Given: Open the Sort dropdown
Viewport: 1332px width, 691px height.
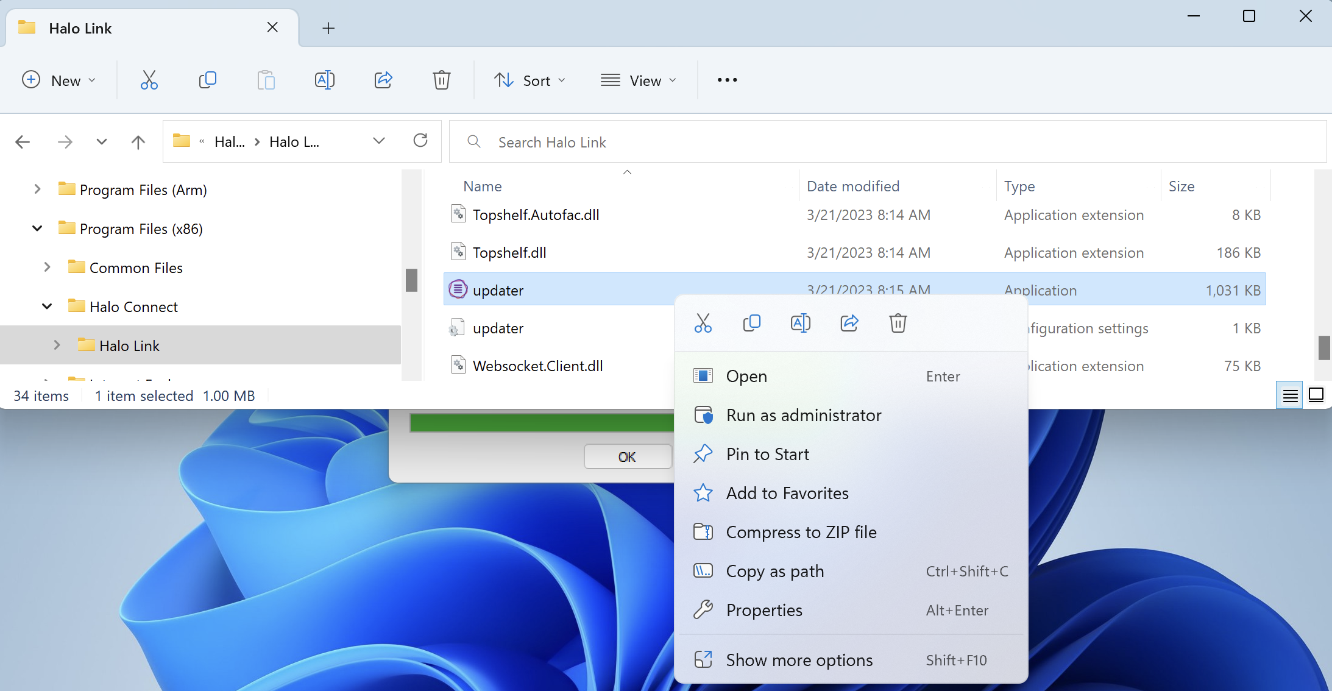Looking at the screenshot, I should [x=529, y=80].
